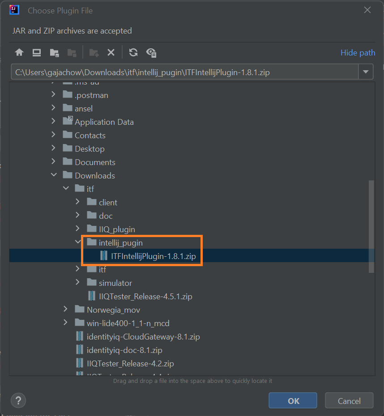Image resolution: width=384 pixels, height=416 pixels.
Task: Click the Delete toolbar icon
Action: 111,52
